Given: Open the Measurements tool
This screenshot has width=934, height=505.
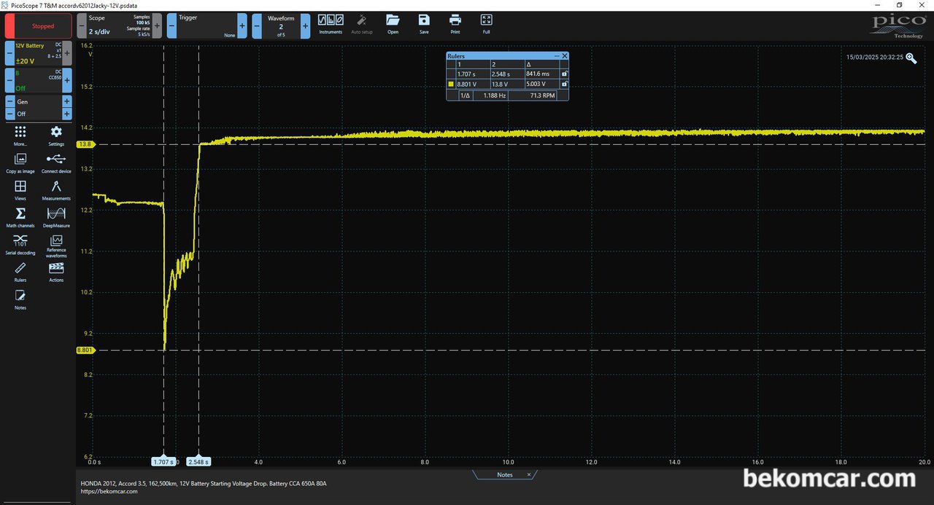Looking at the screenshot, I should [x=56, y=190].
